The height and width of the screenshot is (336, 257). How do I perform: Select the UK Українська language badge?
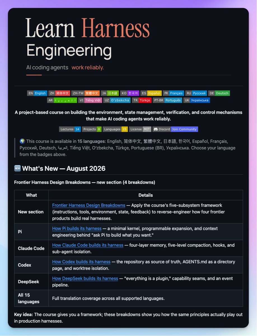click(197, 100)
